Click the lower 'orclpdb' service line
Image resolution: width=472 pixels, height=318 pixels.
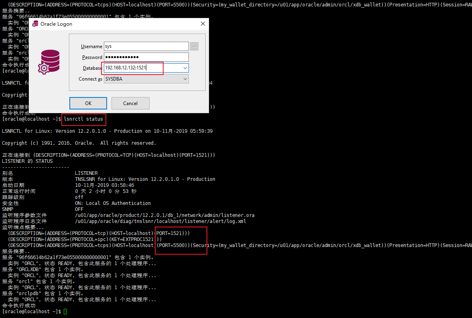[43, 294]
